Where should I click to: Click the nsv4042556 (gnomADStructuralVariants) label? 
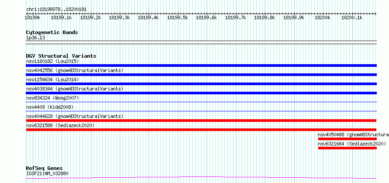click(75, 70)
